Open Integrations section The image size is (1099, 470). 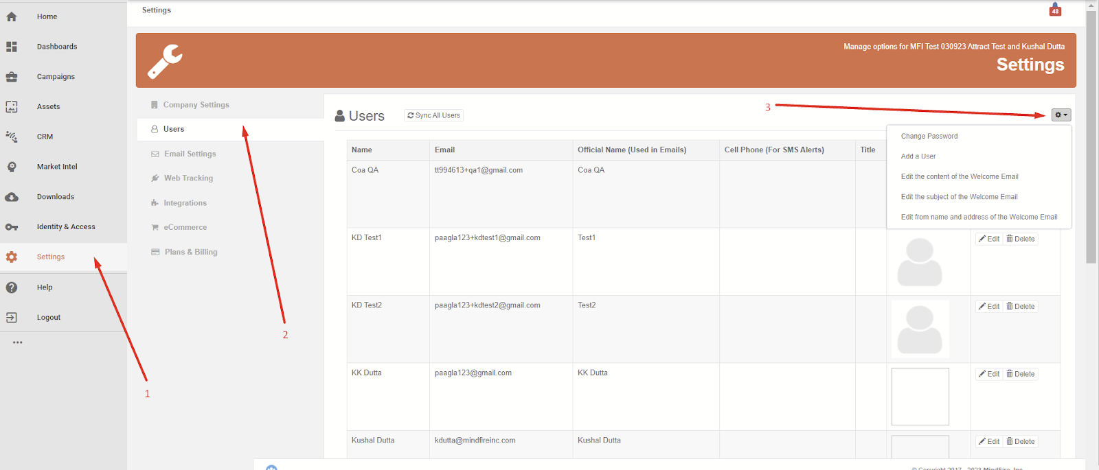[185, 203]
